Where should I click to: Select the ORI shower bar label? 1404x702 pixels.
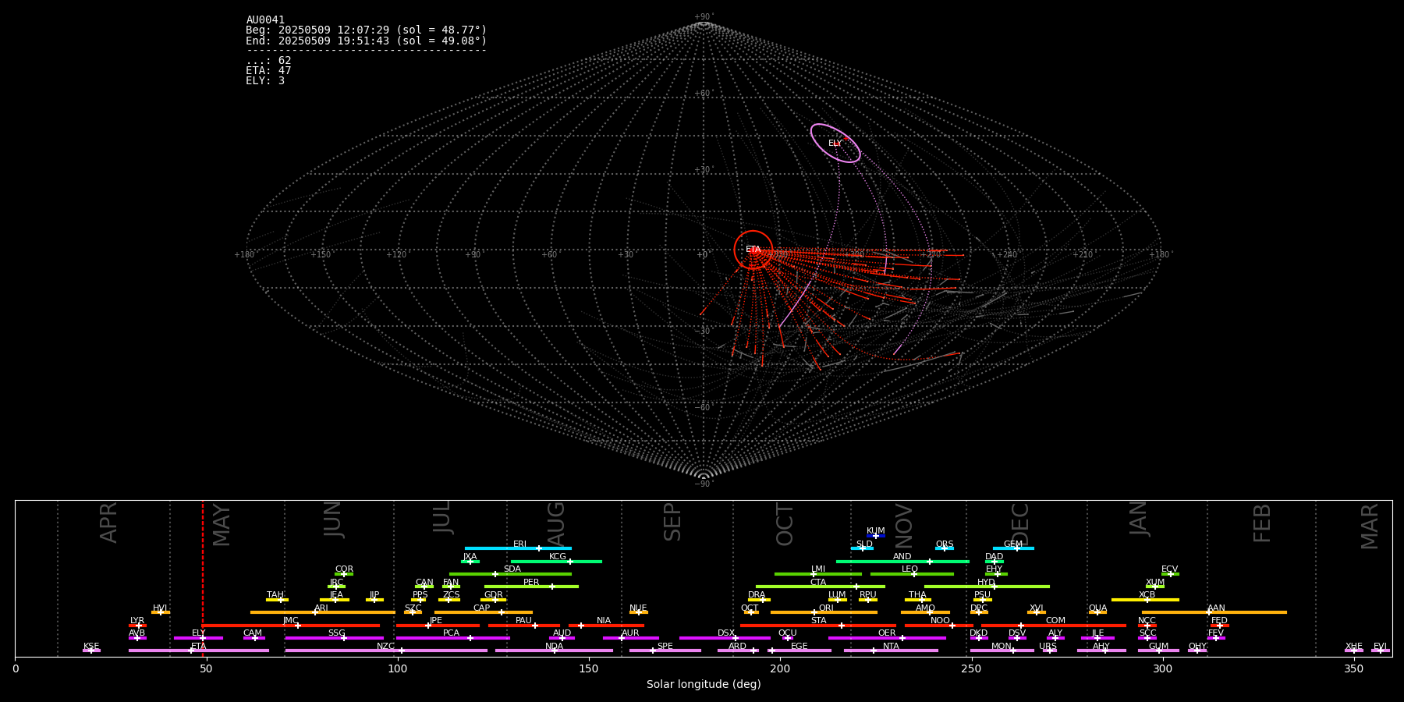tap(826, 608)
